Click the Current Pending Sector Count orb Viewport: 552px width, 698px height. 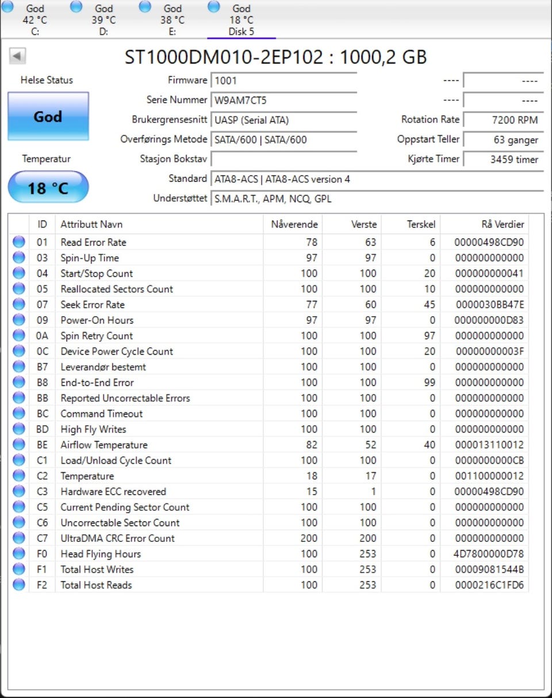pyautogui.click(x=19, y=506)
